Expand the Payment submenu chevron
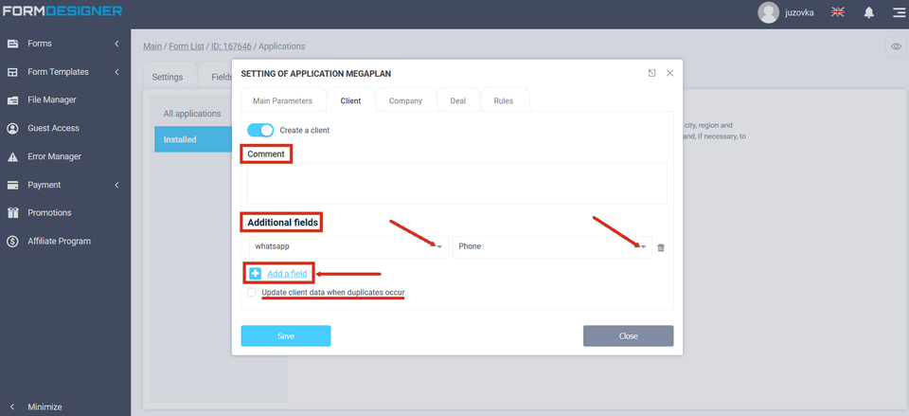 point(116,185)
